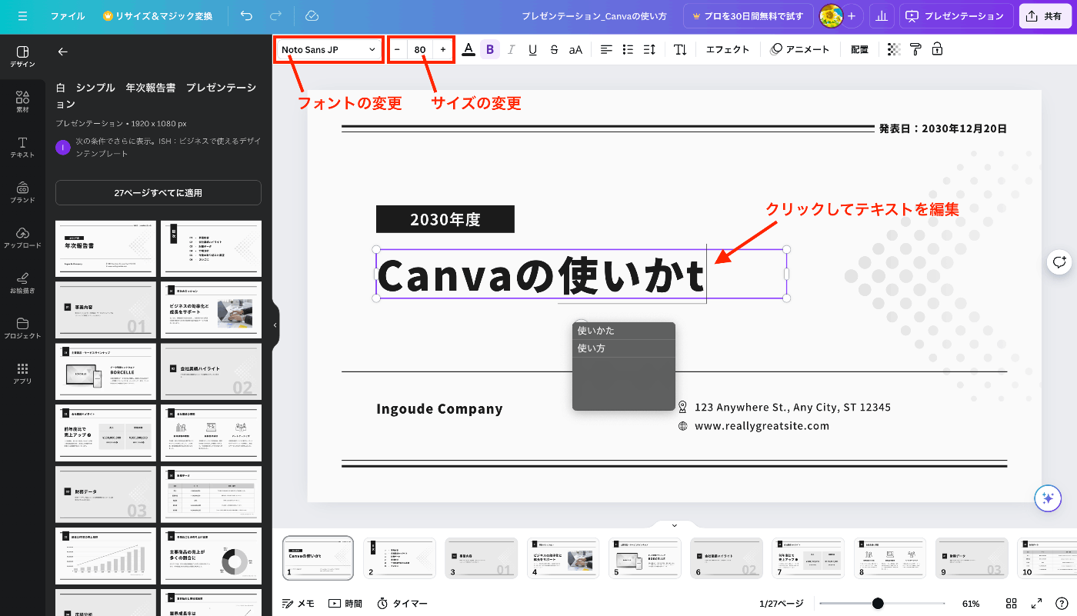
Task: Open the ファイル menu
Action: click(x=68, y=15)
